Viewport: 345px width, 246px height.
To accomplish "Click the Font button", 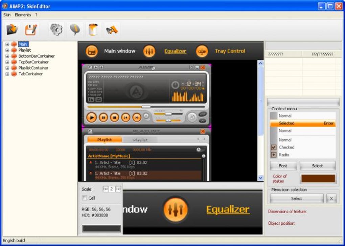I will click(x=283, y=166).
